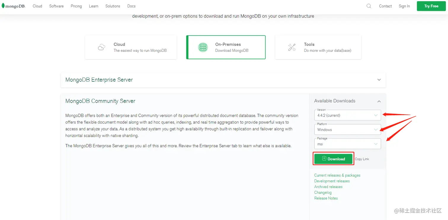Screen dimensions: 448x220
Task: Click the Cloud card cloud icon
Action: (x=101, y=47)
